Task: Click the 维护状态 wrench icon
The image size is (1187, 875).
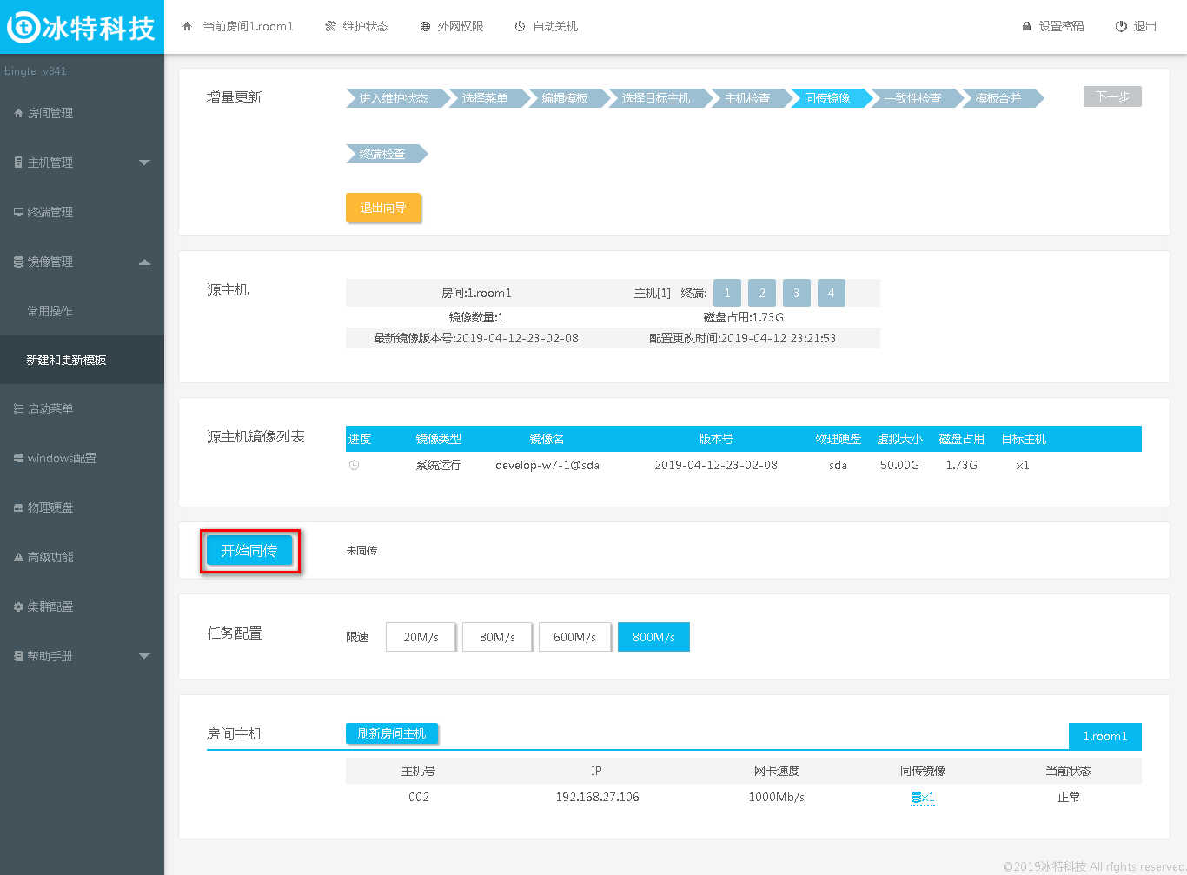Action: [330, 27]
